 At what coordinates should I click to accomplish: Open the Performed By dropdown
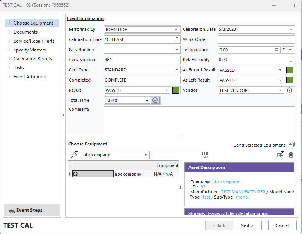coord(177,30)
